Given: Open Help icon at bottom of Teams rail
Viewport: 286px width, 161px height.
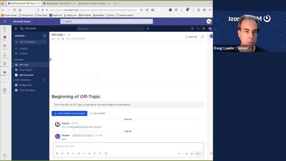Looking at the screenshot, I should pyautogui.click(x=4, y=156).
